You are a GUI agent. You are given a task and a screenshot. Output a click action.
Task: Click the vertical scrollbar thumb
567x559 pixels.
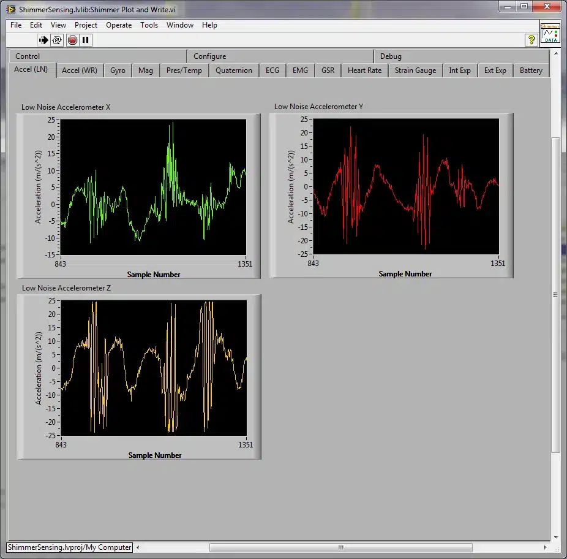coord(556,295)
